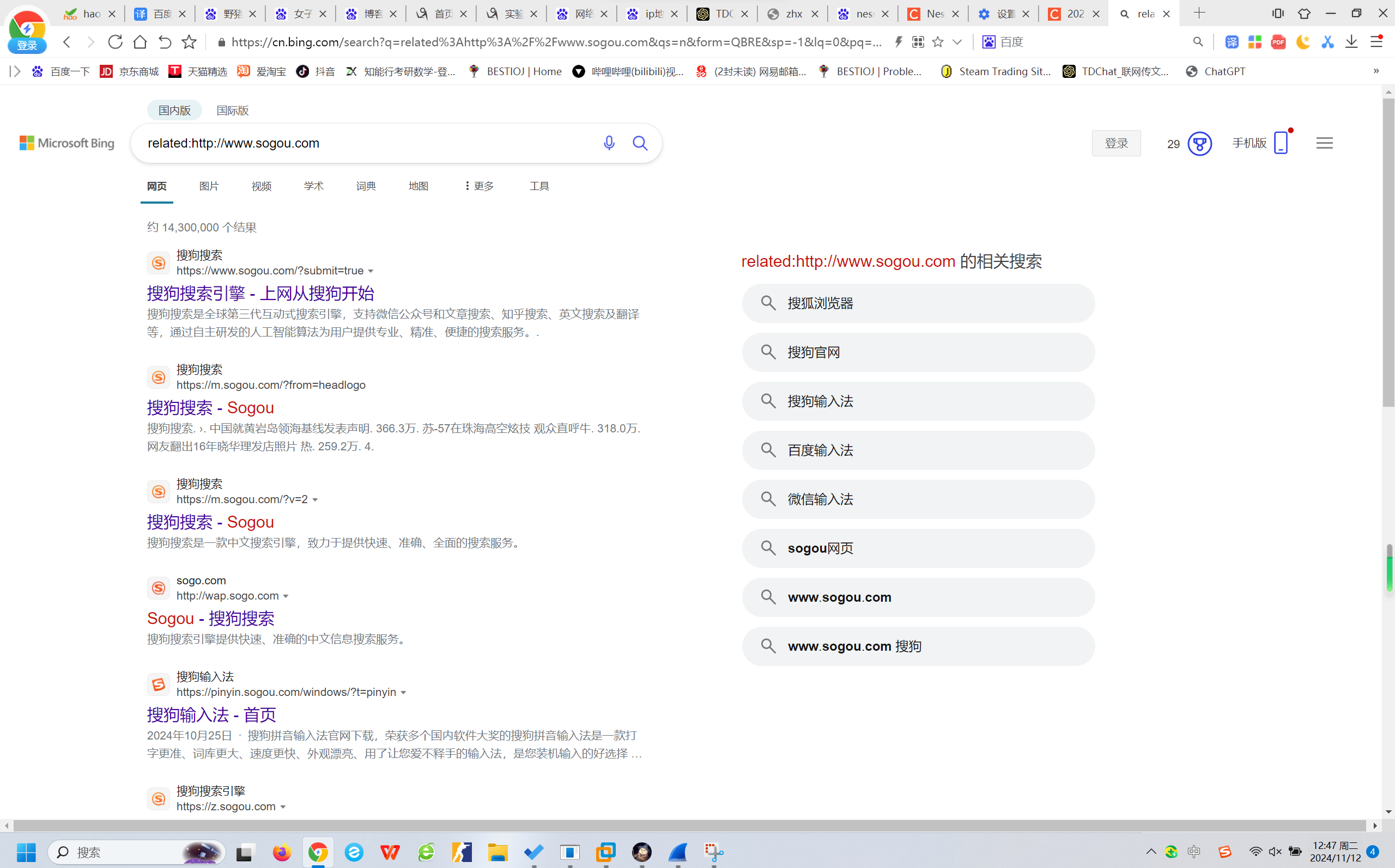Toggle 国内版 search region filter
The image size is (1395, 868).
click(x=176, y=110)
